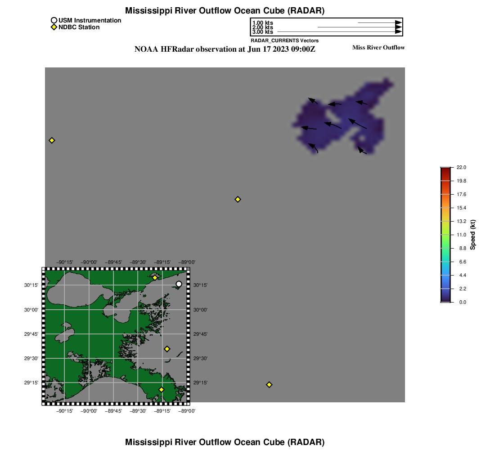Image resolution: width=495 pixels, height=472 pixels.
Task: Click the NDBC Station diamond legend icon
Action: click(x=54, y=27)
